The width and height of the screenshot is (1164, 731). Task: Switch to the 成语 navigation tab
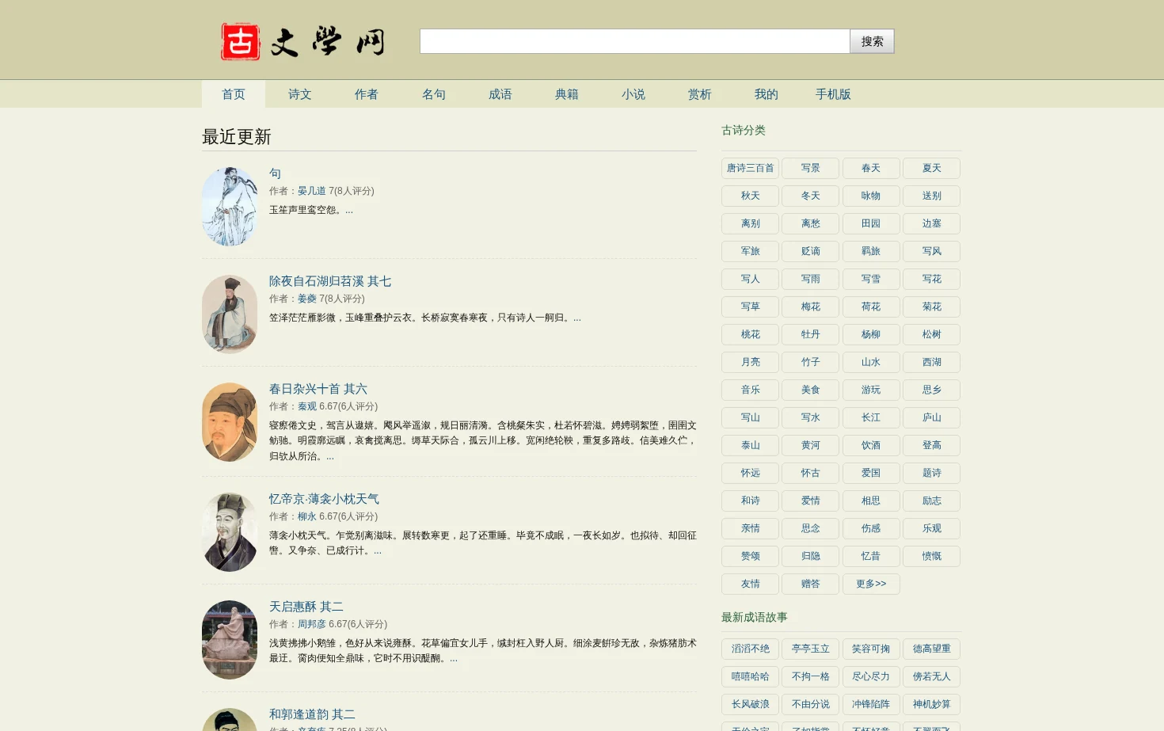pyautogui.click(x=500, y=94)
